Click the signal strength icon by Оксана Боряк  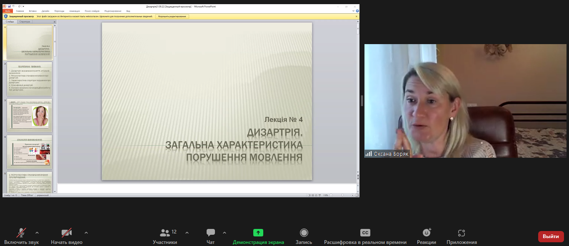(x=369, y=154)
